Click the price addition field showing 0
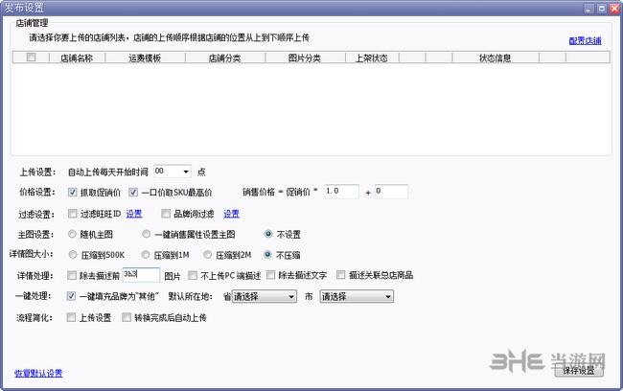This screenshot has height=391, width=623. 391,192
